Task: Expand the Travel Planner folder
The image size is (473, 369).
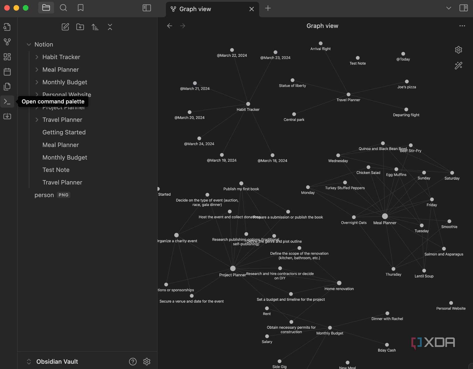Action: click(x=37, y=120)
